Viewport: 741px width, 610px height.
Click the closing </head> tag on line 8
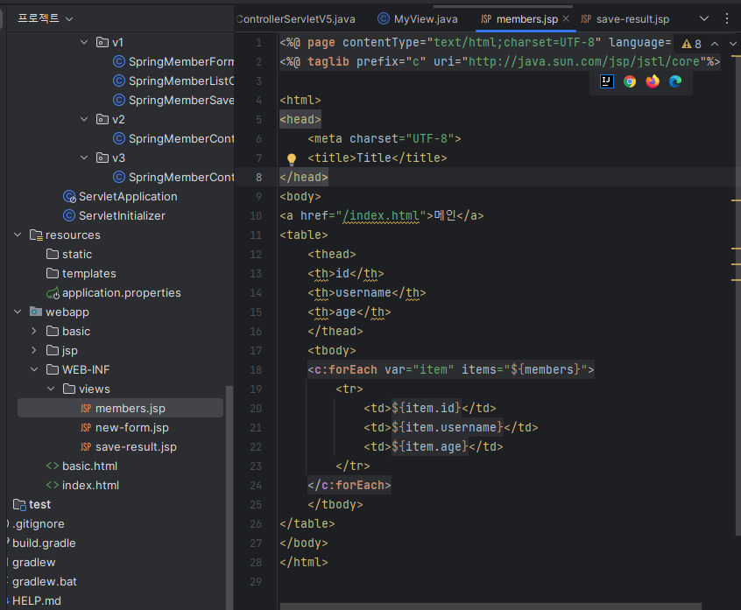click(x=304, y=177)
